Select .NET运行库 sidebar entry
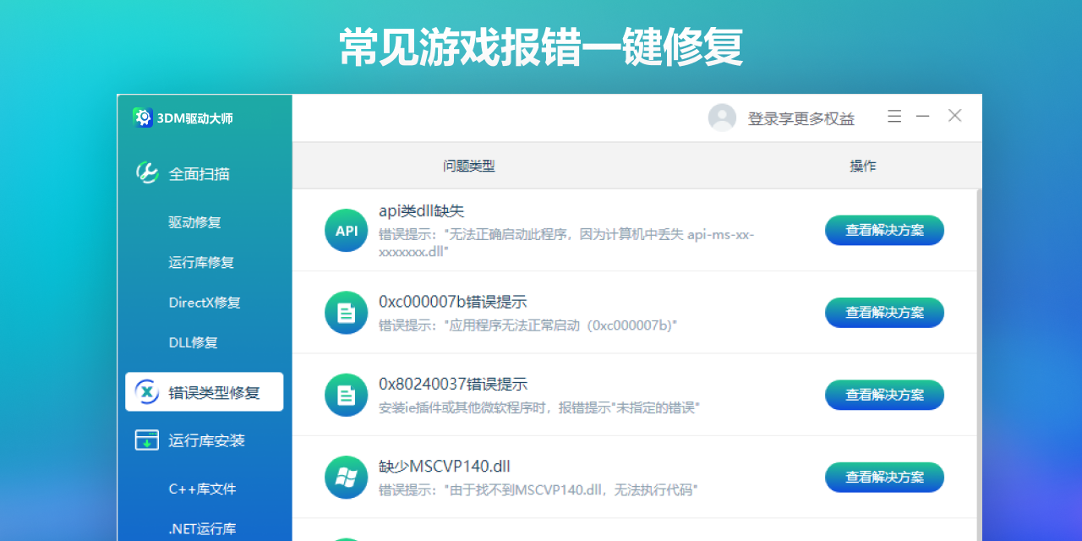This screenshot has height=541, width=1082. 202,529
